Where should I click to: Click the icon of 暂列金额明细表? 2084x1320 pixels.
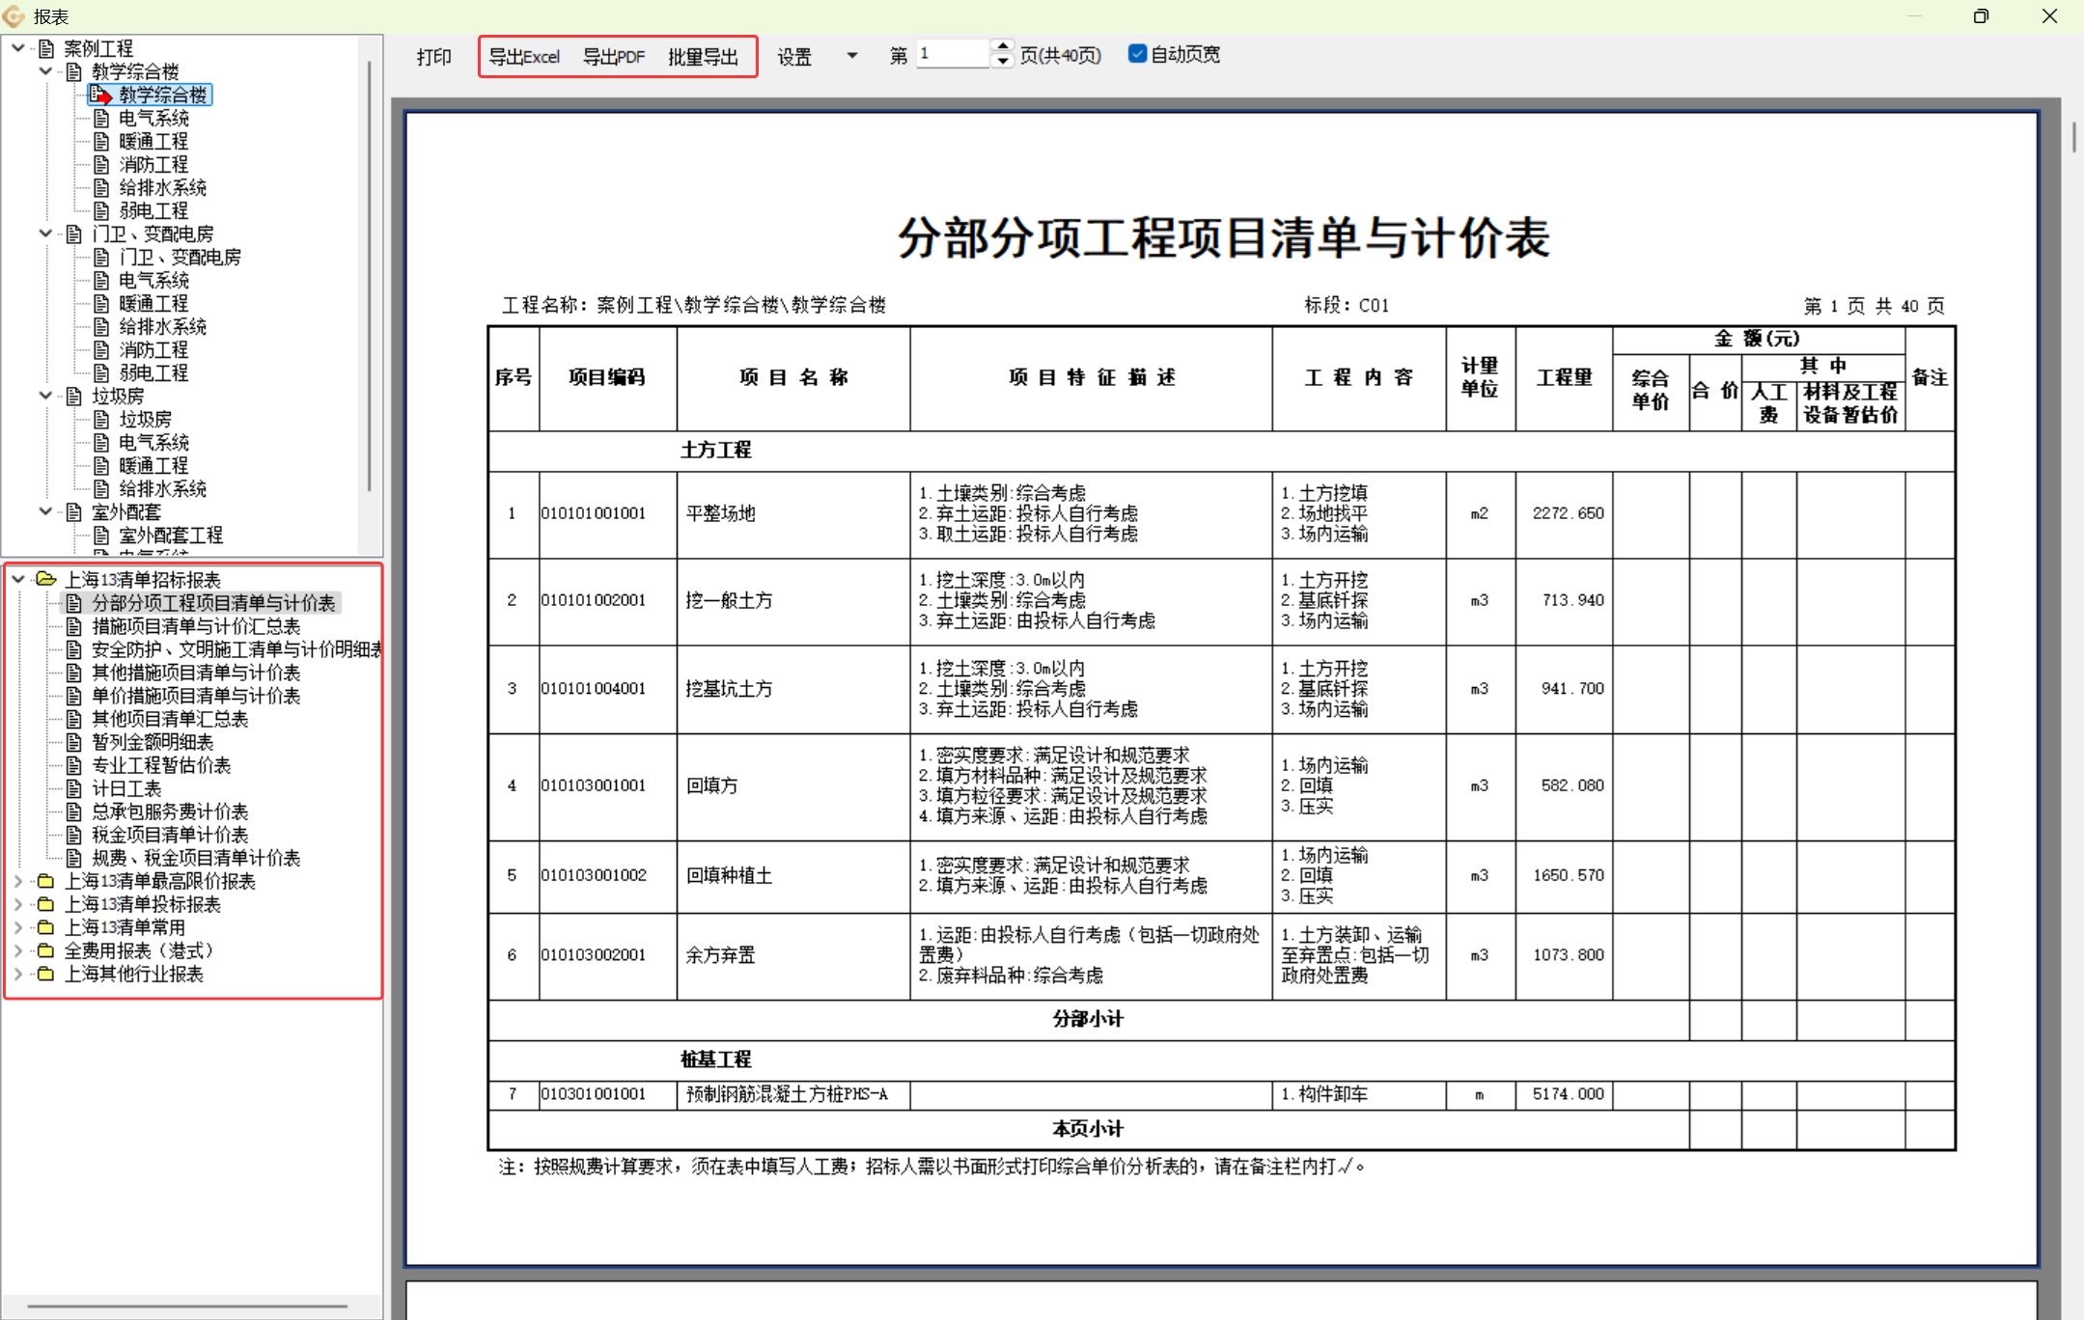coord(74,741)
